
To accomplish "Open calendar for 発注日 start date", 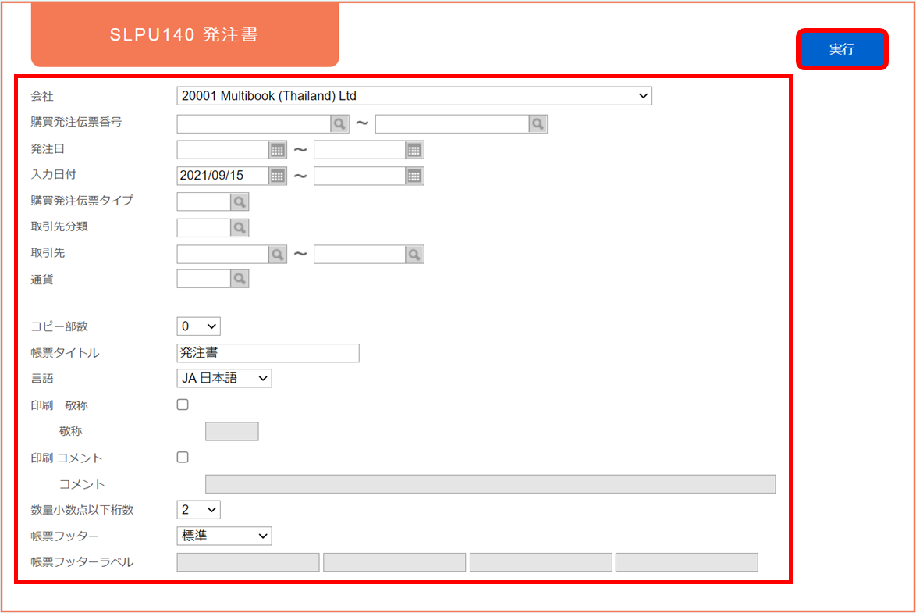I will [x=278, y=151].
